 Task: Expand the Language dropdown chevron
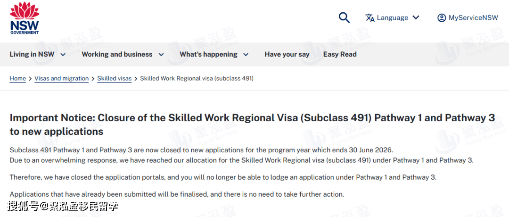[x=416, y=18]
